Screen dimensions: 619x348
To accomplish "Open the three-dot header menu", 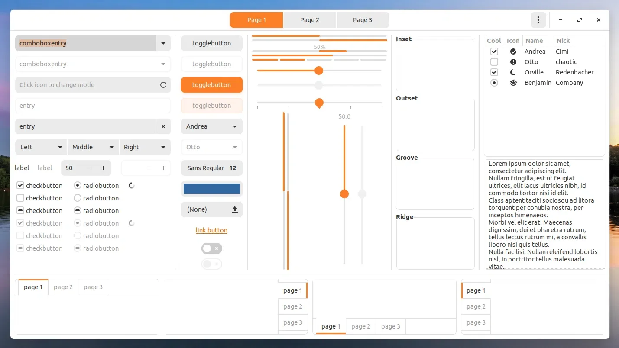I will [x=538, y=20].
